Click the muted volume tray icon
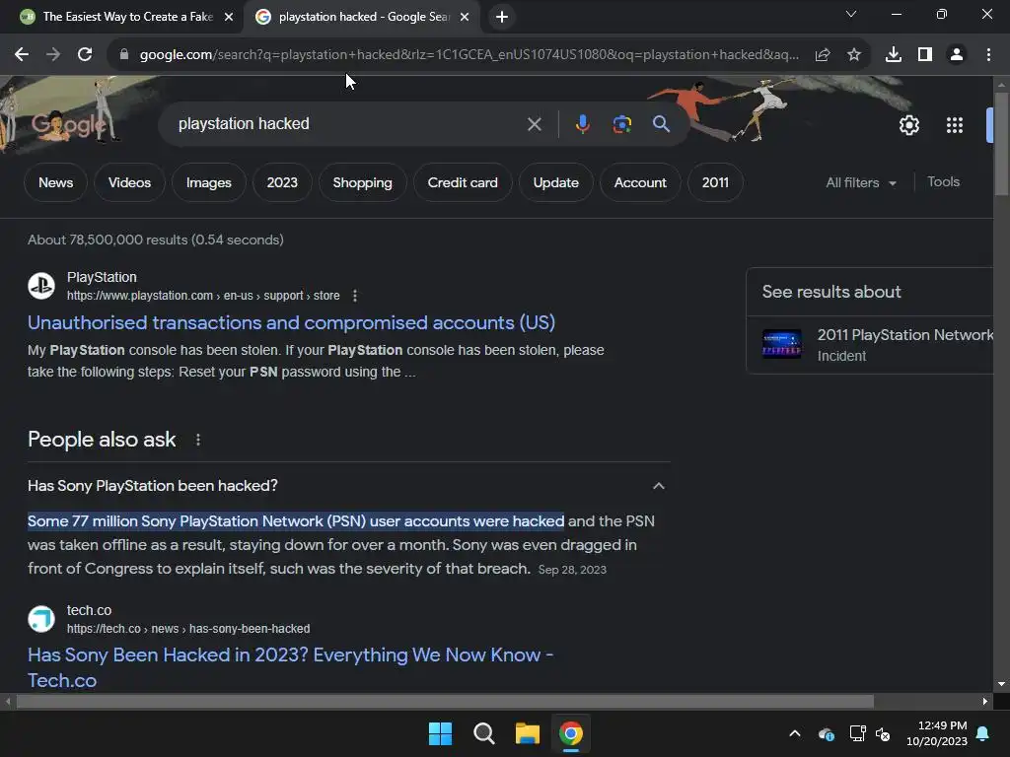This screenshot has width=1010, height=757. (883, 733)
